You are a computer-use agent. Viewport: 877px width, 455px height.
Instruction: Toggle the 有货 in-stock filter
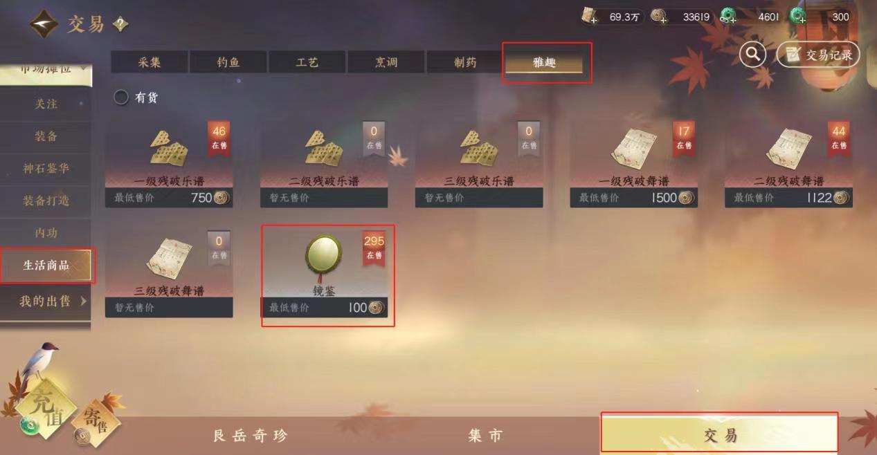tap(136, 98)
